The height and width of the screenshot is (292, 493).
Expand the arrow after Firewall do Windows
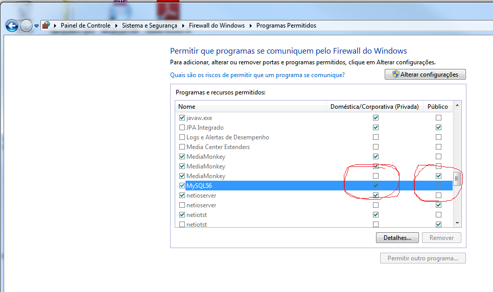point(251,26)
